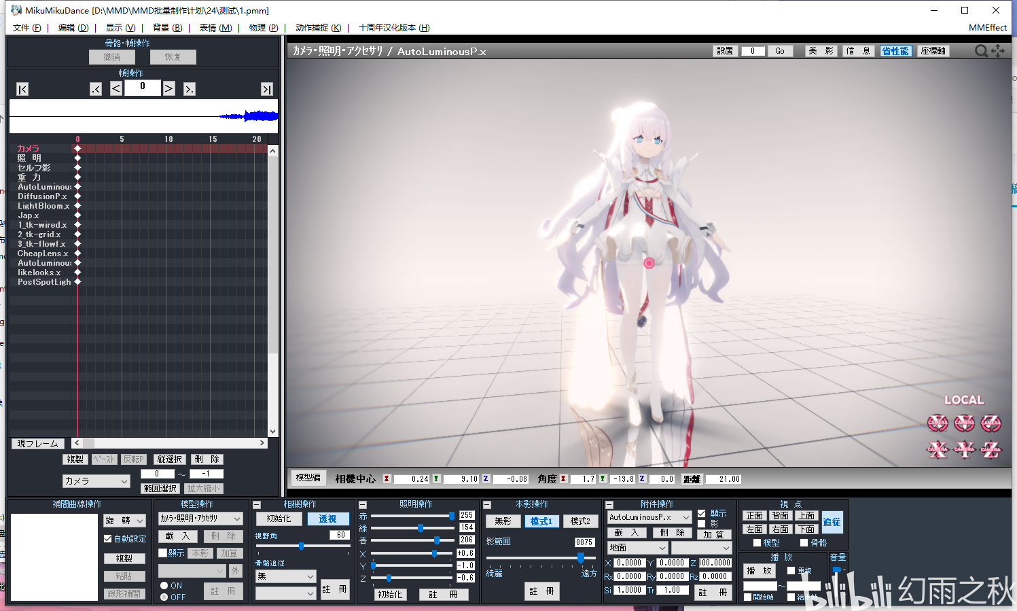
Task: Adjust the 視野角 field-of-view slider
Action: pos(303,546)
